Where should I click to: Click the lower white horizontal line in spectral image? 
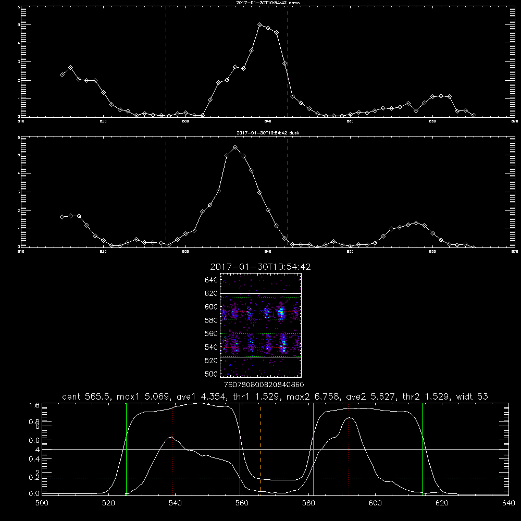[260, 357]
